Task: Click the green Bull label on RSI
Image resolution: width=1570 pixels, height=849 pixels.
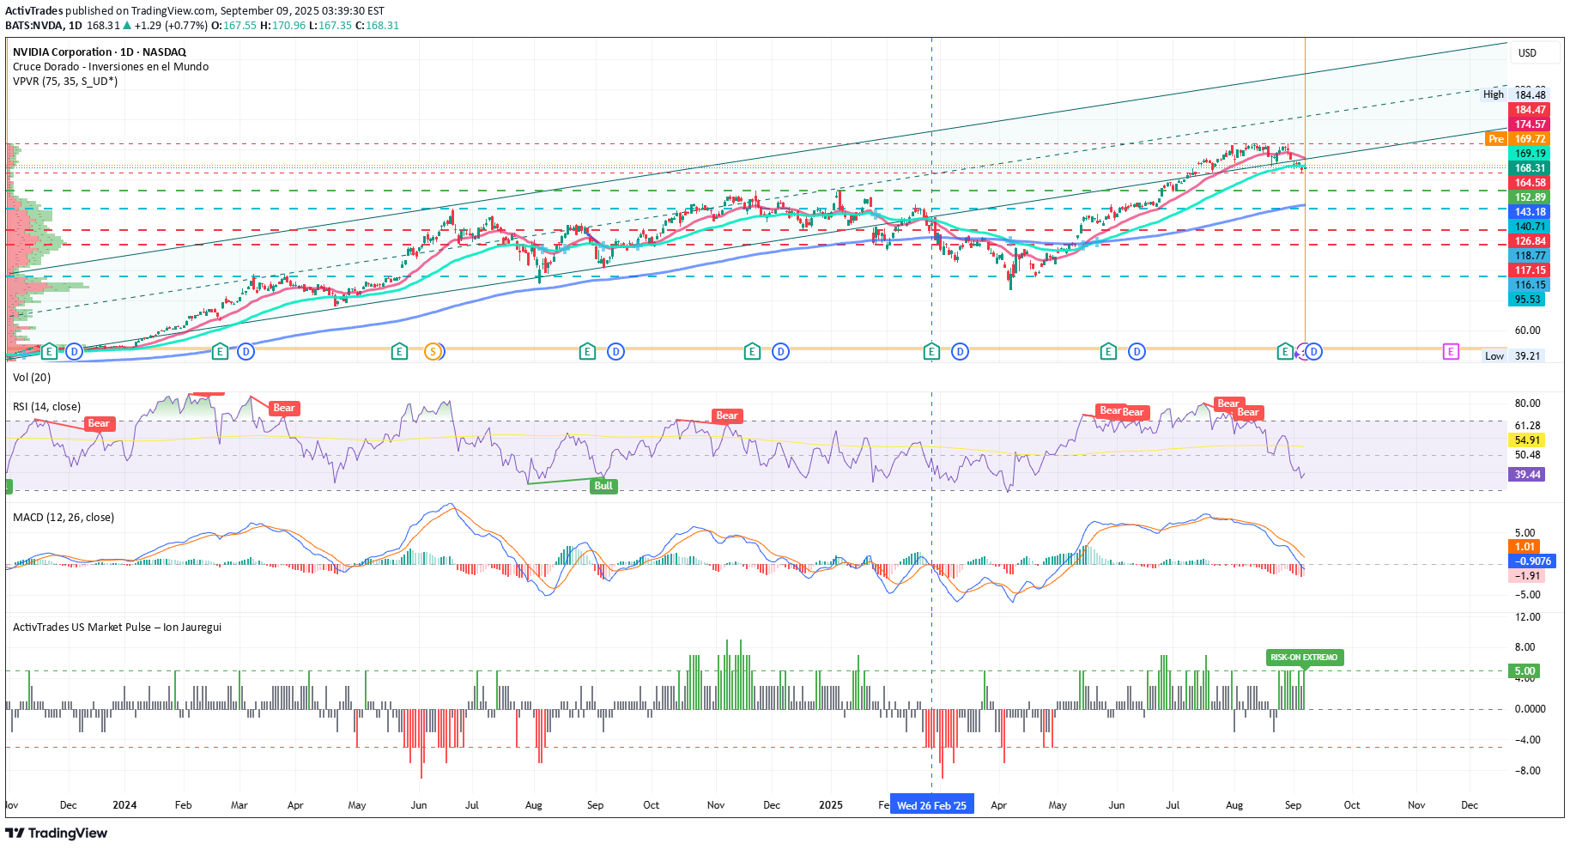Action: tap(603, 486)
